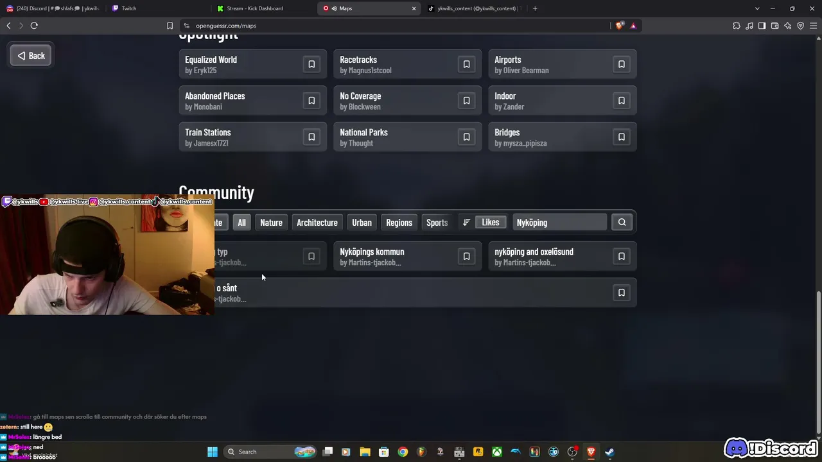Switch to the Stream - Kick Dashboard tab
The height and width of the screenshot is (462, 822).
click(x=263, y=8)
